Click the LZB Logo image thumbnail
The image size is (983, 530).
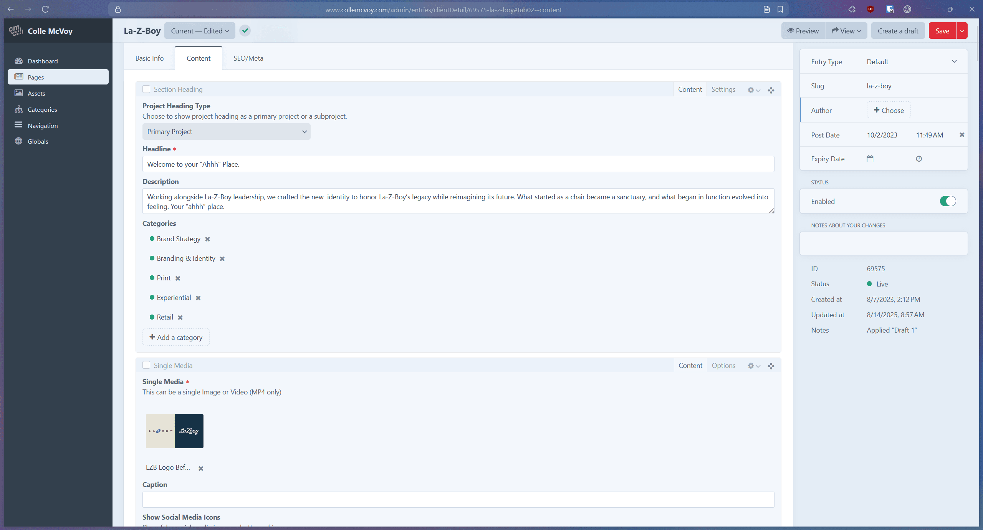pyautogui.click(x=174, y=431)
